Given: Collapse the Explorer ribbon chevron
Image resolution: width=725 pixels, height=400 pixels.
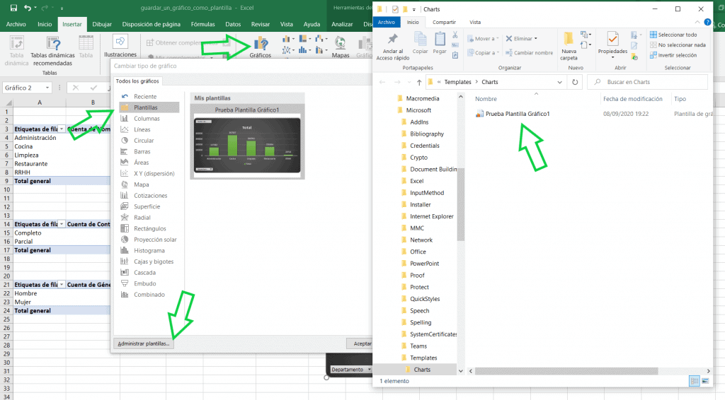Looking at the screenshot, I should point(697,22).
